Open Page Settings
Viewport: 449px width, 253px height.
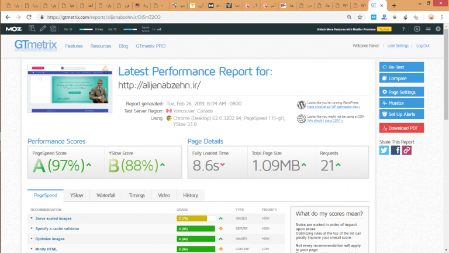click(x=402, y=92)
